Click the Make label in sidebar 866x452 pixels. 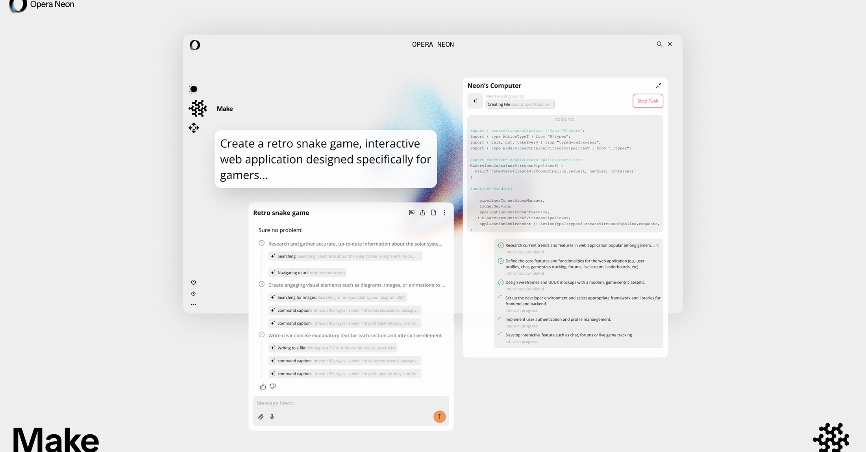225,109
